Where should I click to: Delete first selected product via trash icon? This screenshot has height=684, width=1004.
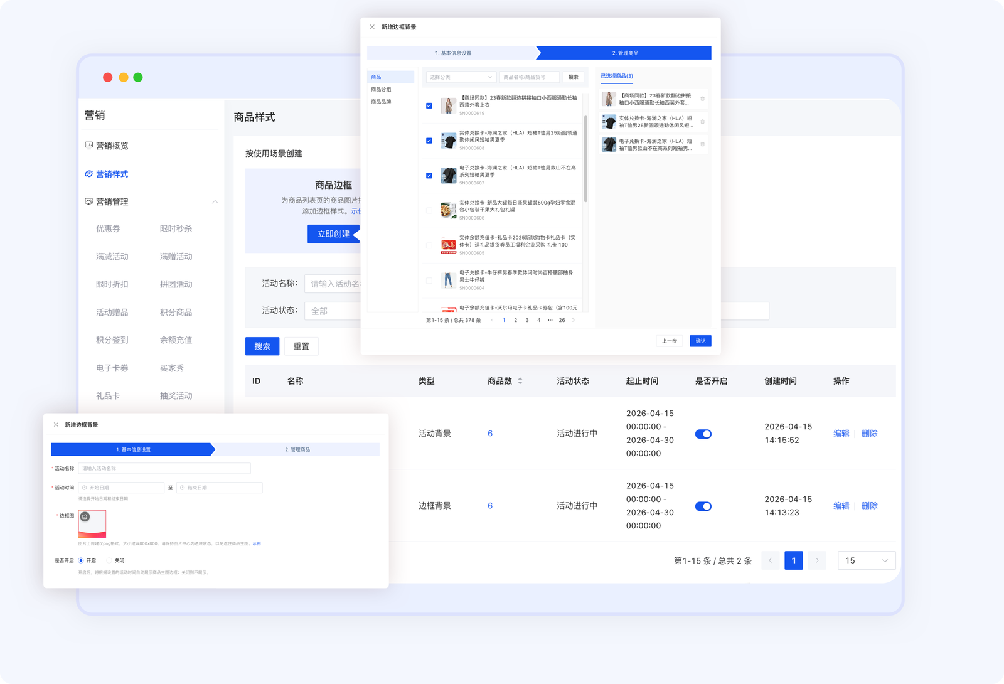[702, 99]
